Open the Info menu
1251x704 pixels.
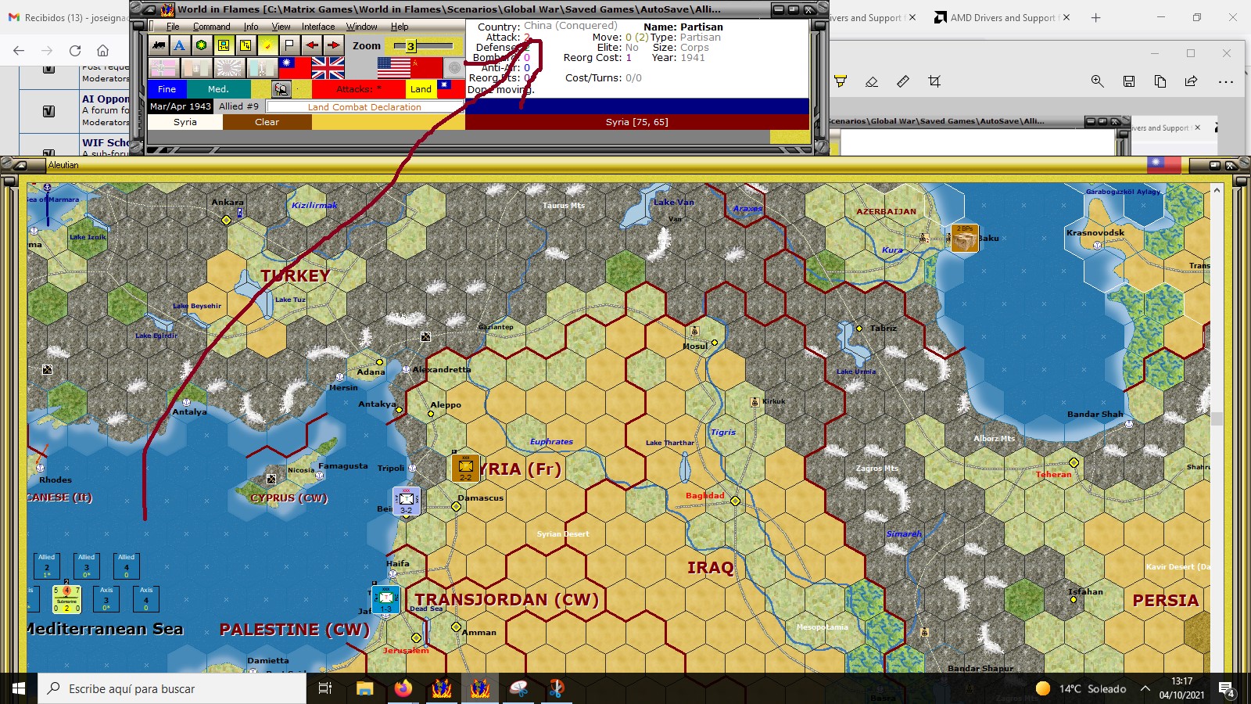[x=251, y=27]
